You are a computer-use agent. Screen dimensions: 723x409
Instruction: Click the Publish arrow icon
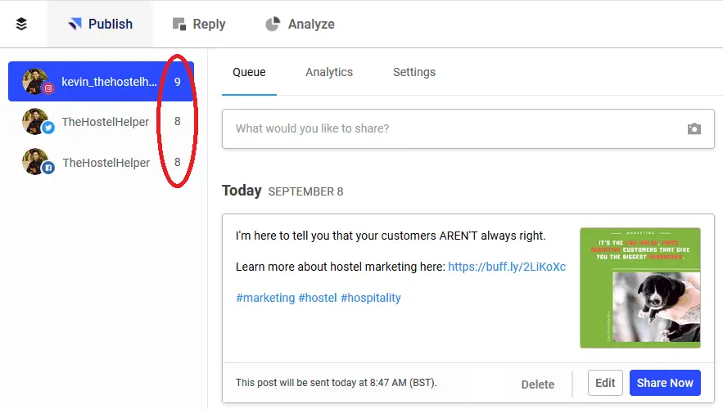tap(75, 24)
